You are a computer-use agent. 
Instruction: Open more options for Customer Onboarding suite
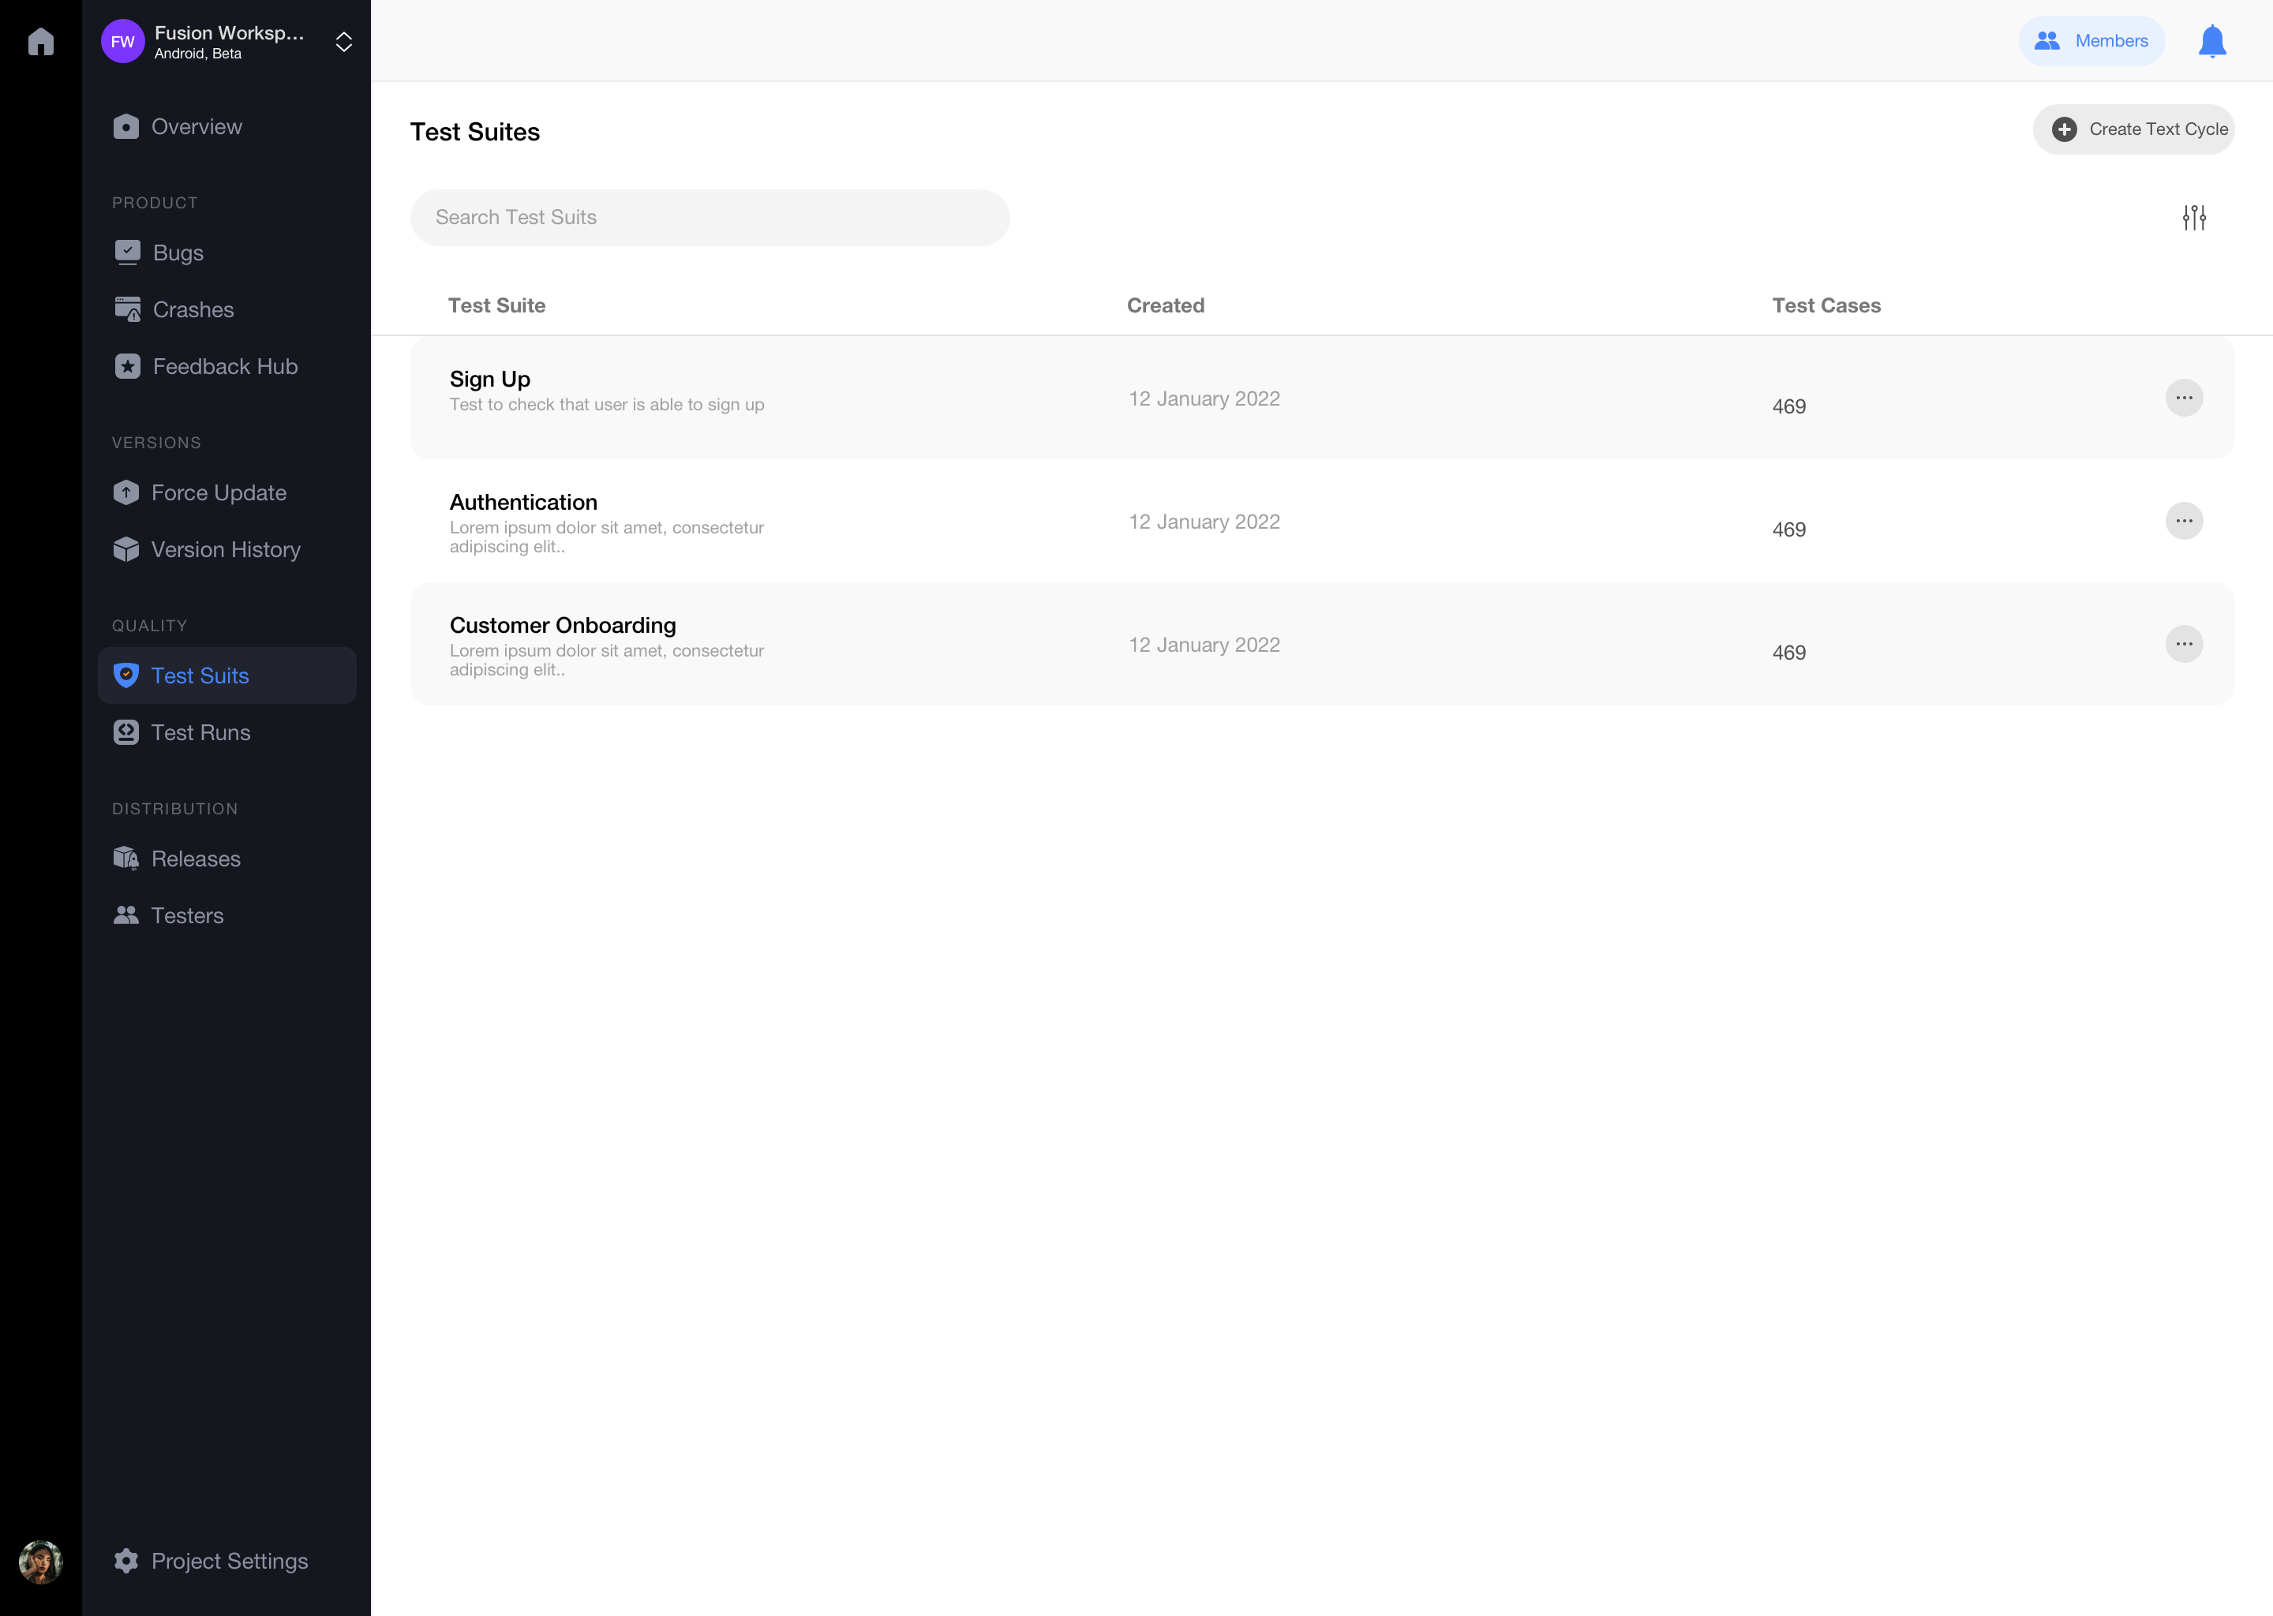[x=2184, y=645]
